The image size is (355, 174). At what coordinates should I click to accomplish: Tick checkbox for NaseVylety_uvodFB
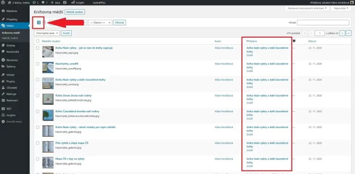coord(37,64)
